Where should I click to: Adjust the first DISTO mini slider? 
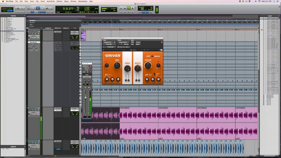136,80
